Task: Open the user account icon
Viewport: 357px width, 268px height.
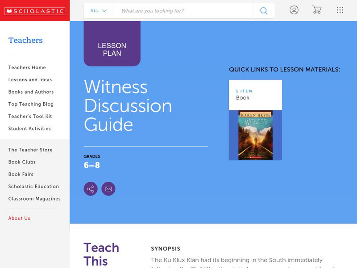Action: [x=294, y=10]
